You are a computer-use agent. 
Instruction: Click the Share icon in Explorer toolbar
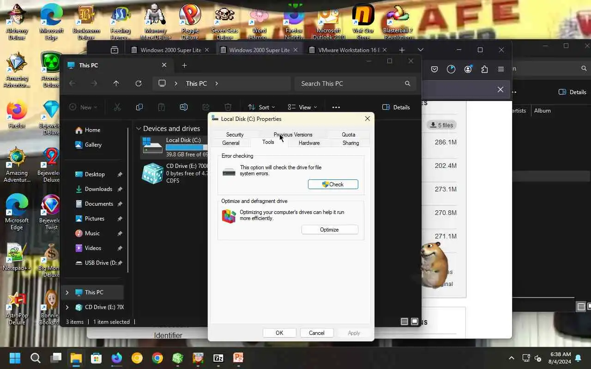point(206,107)
